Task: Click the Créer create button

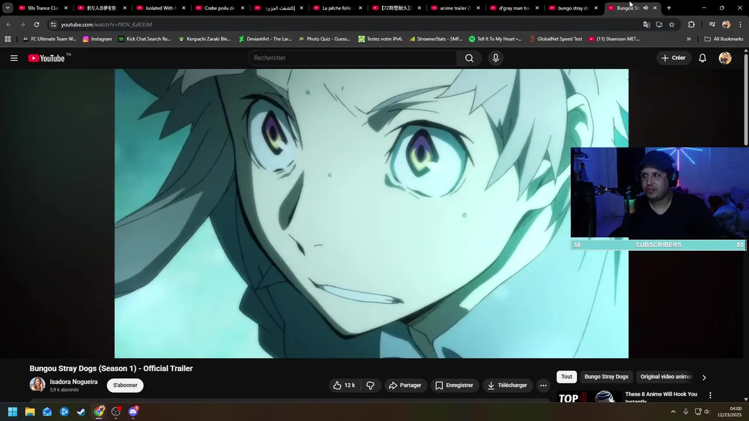Action: [x=674, y=58]
